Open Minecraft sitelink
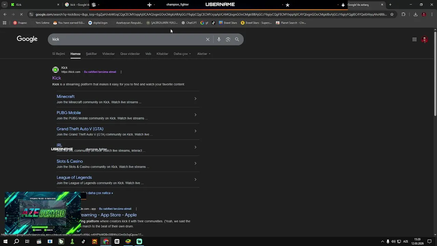 pyautogui.click(x=66, y=97)
